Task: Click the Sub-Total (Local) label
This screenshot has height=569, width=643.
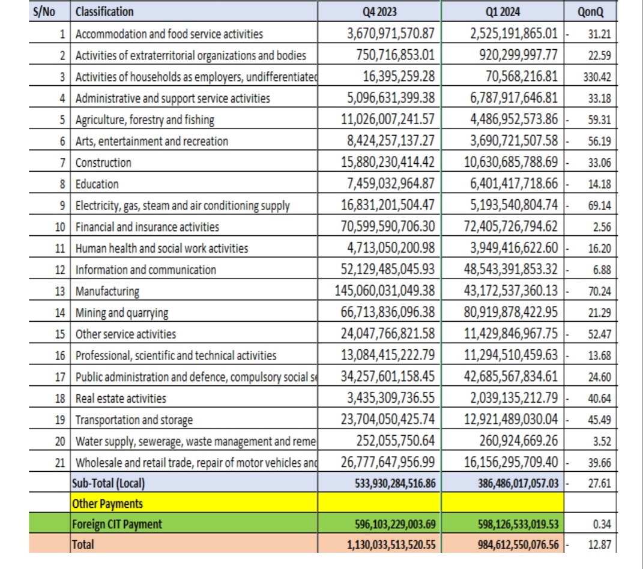Action: 108,483
